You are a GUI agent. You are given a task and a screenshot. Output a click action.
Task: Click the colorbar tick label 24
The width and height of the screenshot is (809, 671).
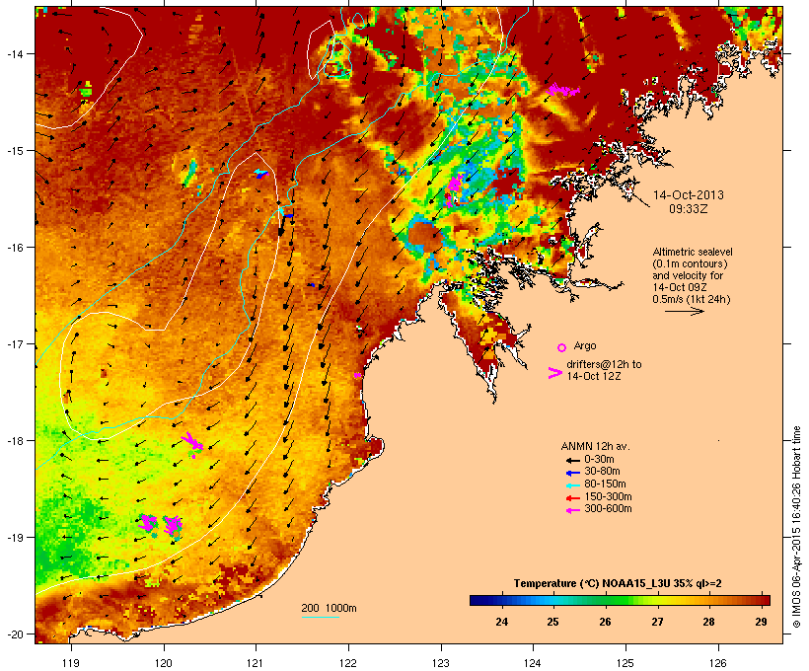(501, 622)
